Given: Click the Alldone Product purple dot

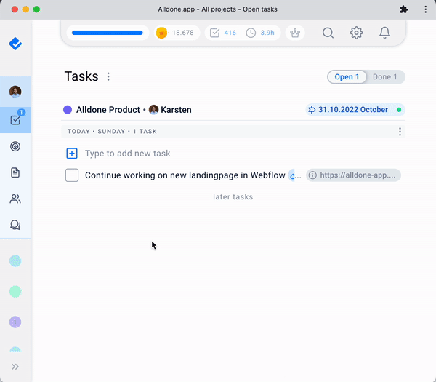Looking at the screenshot, I should (x=68, y=110).
